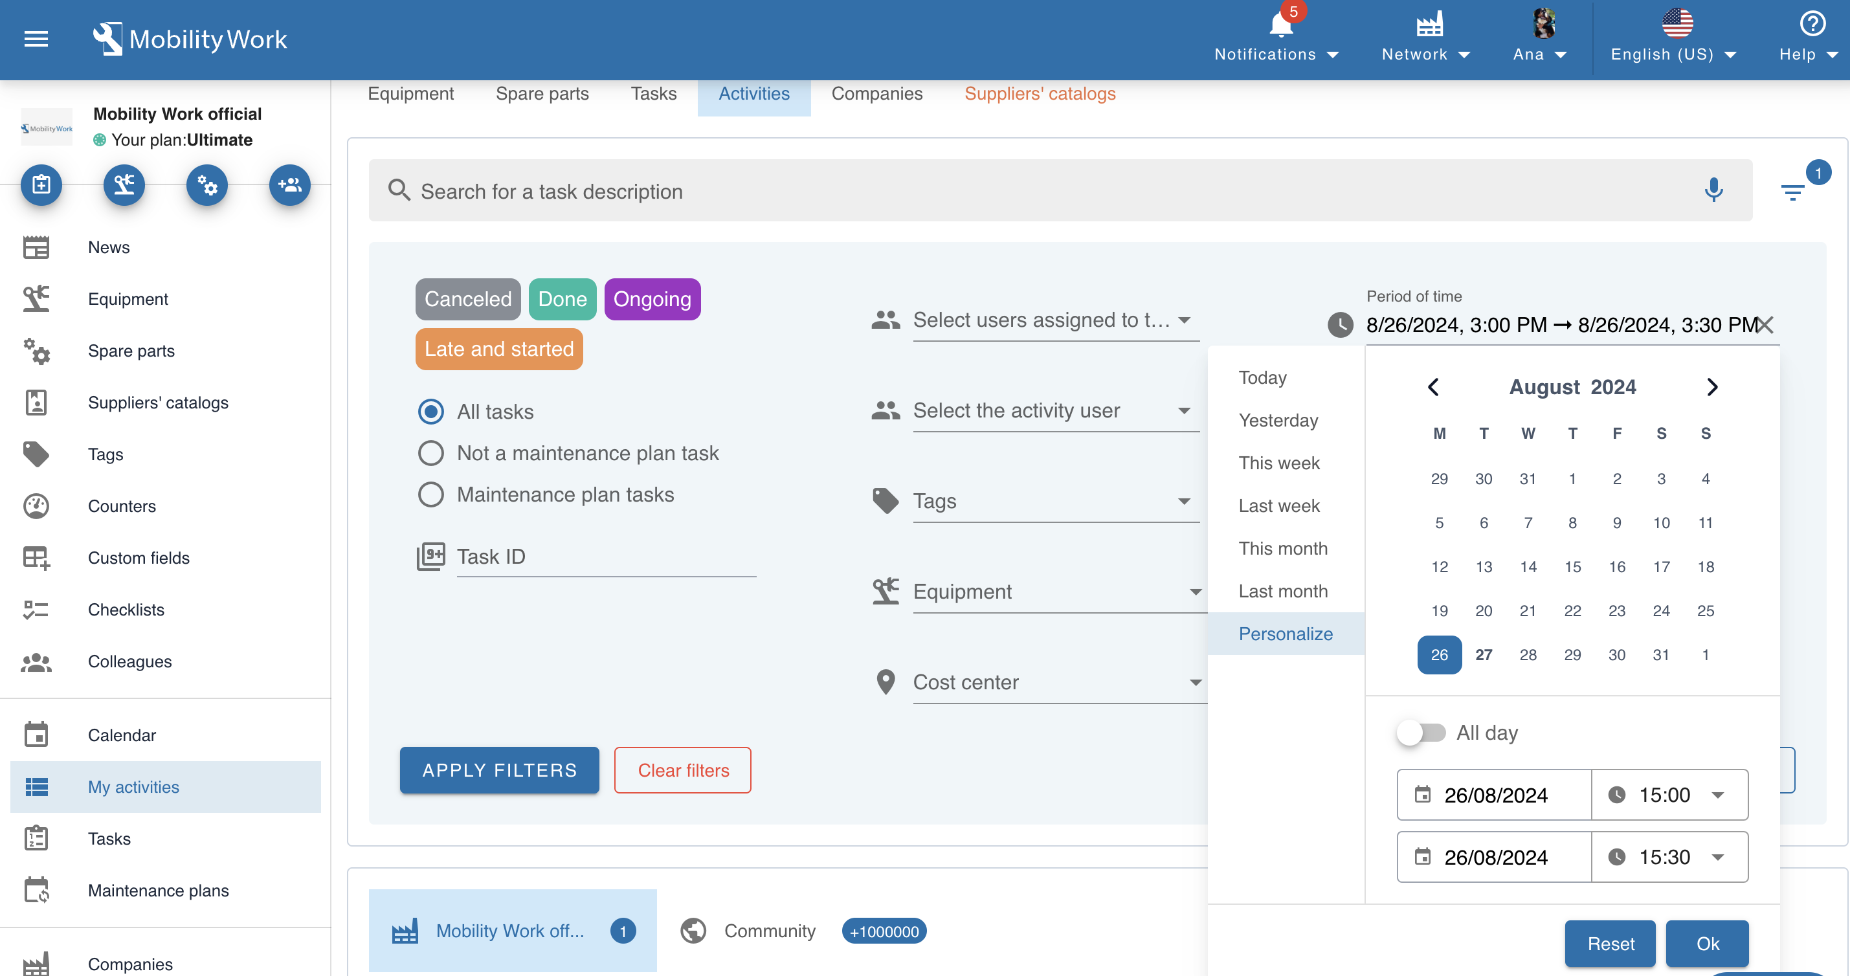The image size is (1850, 976).
Task: Choose the Yesterday period preset
Action: click(1286, 420)
